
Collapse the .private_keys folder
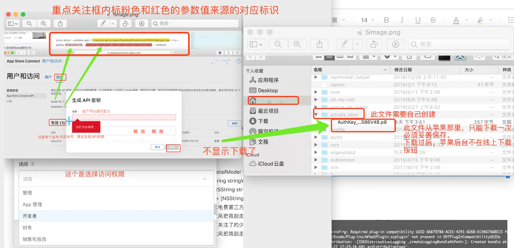click(x=316, y=115)
